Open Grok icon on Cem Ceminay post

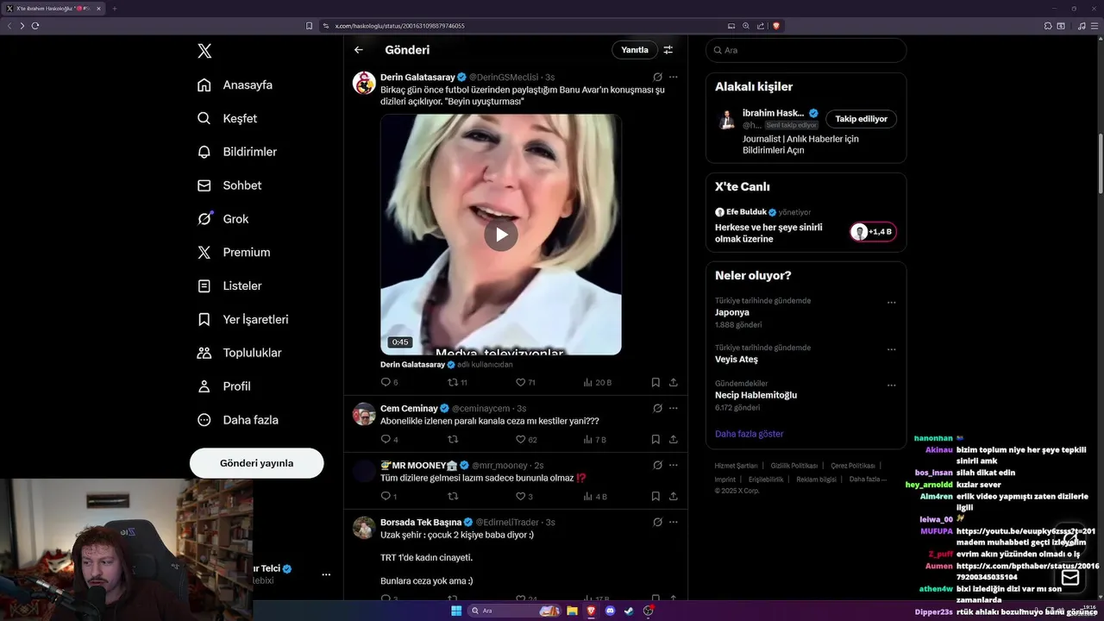(657, 408)
